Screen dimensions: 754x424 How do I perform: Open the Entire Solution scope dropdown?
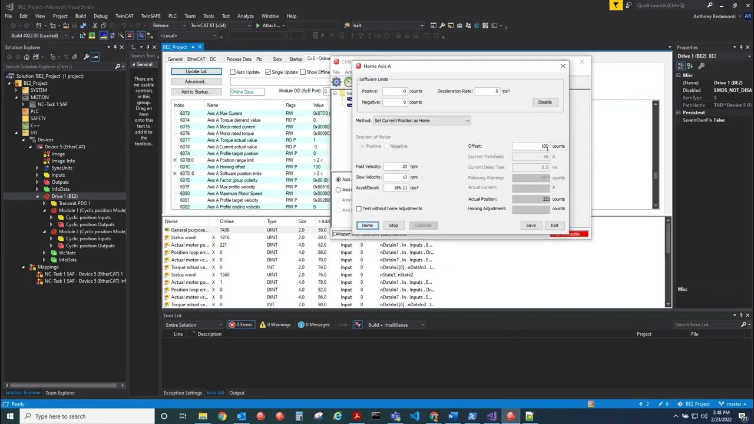coord(194,325)
